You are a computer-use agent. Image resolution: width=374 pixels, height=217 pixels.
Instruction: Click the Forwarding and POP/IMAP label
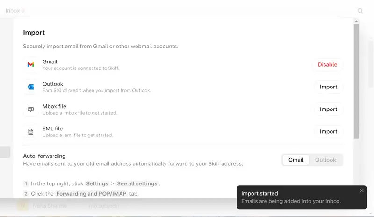(91, 194)
